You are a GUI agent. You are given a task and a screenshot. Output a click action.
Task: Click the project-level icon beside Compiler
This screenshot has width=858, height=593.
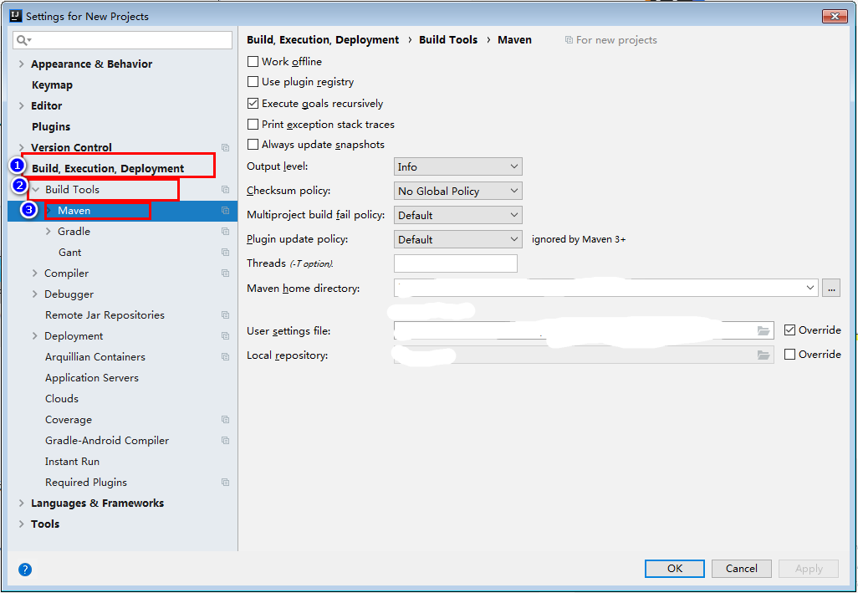coord(225,273)
